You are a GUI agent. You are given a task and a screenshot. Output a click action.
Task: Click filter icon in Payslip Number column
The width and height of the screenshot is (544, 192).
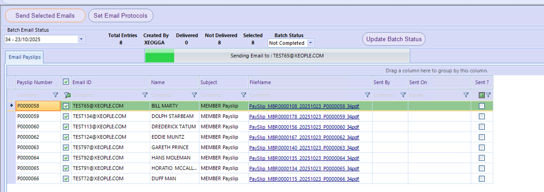tap(56, 95)
